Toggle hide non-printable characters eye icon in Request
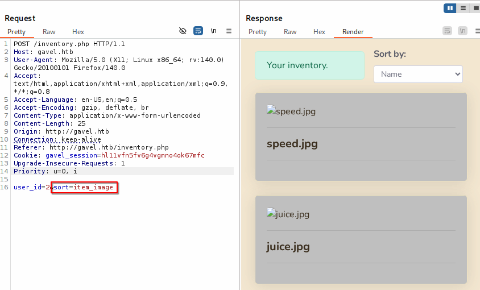 coord(183,31)
